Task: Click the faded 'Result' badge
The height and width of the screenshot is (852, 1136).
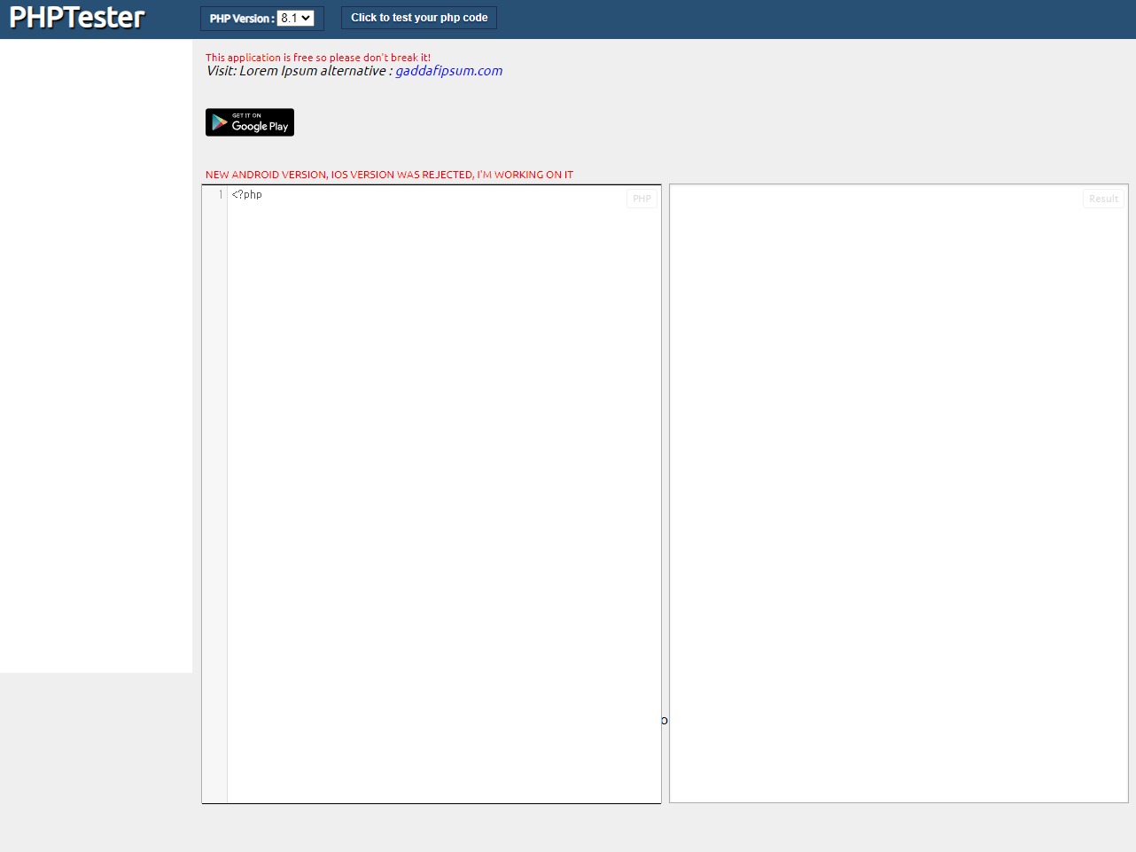Action: tap(1103, 199)
